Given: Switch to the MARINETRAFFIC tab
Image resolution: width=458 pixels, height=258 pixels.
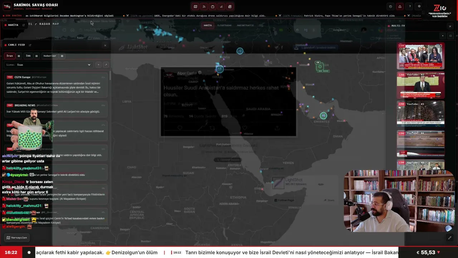Looking at the screenshot, I should tap(245, 25).
